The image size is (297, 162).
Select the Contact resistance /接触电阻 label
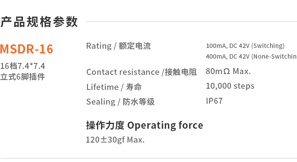pos(141,72)
